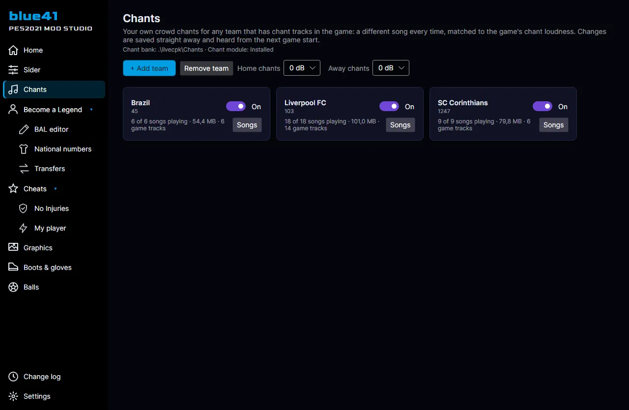
Task: Toggle SC Corinthians chants off
Action: [x=543, y=106]
